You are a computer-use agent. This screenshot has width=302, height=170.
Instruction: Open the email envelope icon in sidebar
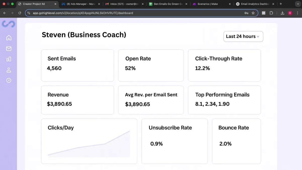click(9, 49)
